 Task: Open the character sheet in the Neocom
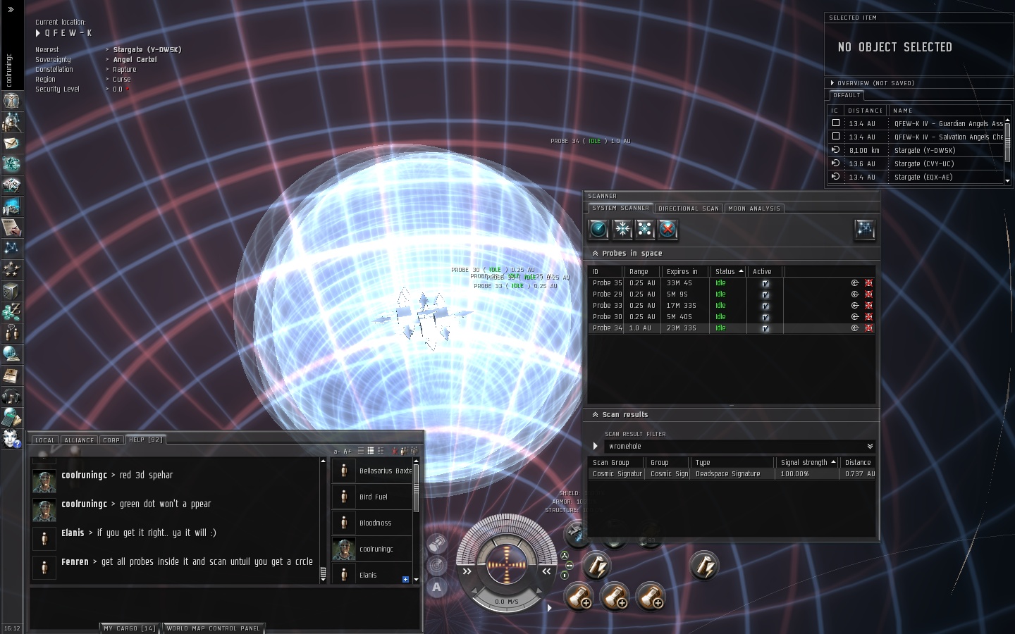point(11,101)
